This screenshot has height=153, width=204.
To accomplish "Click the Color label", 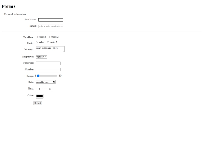I will point(31,95).
